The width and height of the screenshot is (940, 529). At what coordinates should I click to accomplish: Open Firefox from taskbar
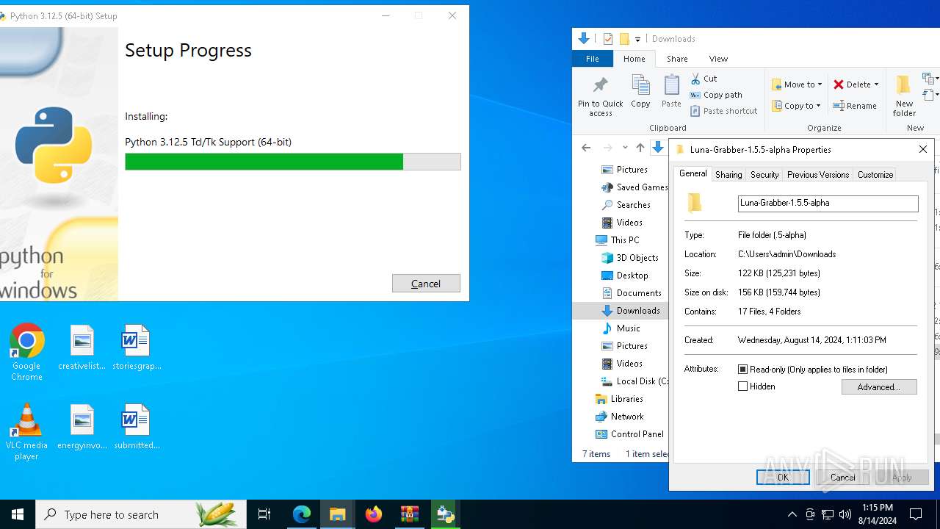[x=374, y=514]
